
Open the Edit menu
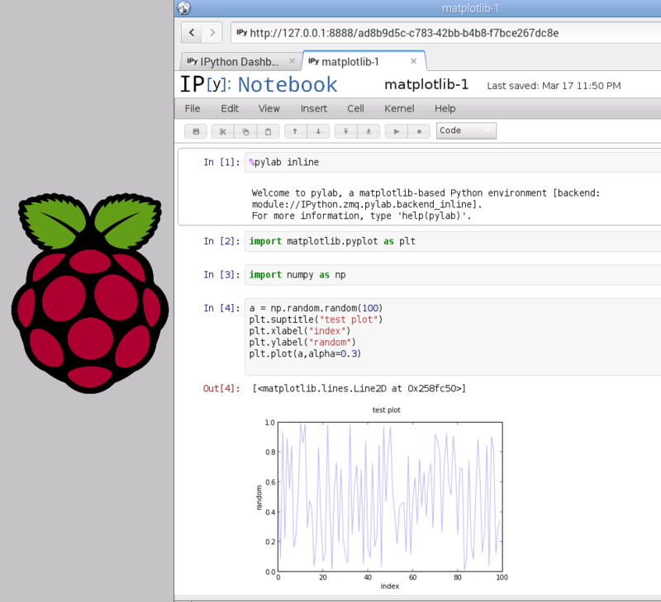point(230,109)
